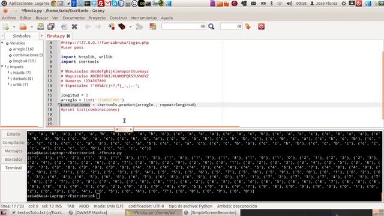This screenshot has height=216, width=384.
Task: Open the Construir menu
Action: [x=118, y=18]
